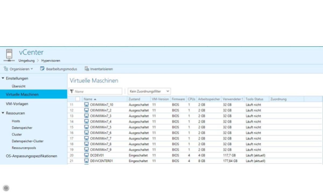The height and width of the screenshot is (194, 323).
Task: Sort by the Name column header
Action: point(105,99)
